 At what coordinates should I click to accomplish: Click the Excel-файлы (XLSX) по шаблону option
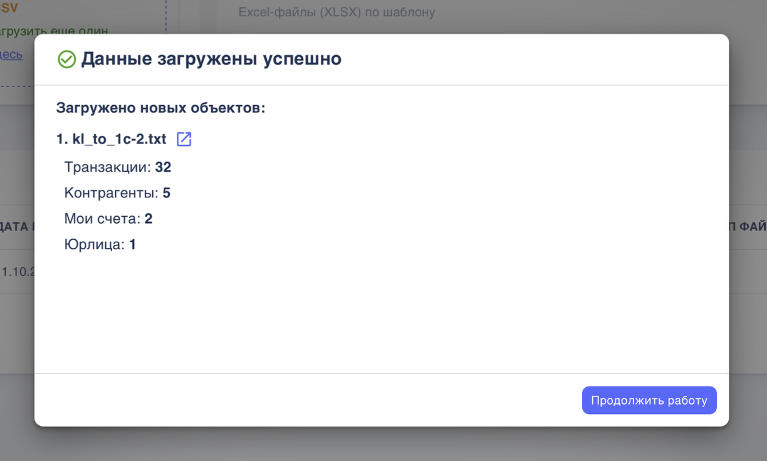click(336, 12)
